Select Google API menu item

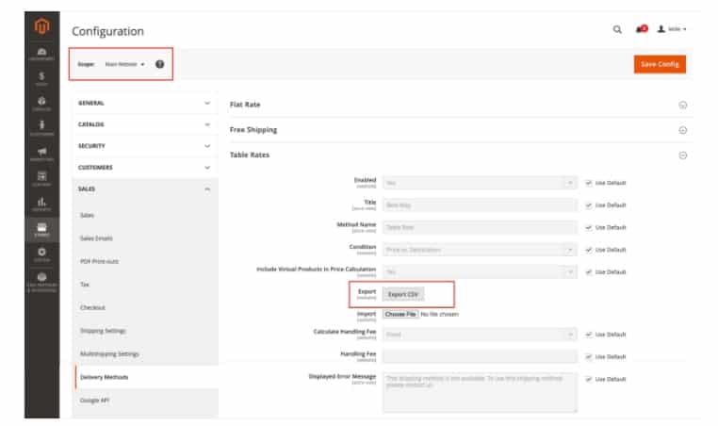94,401
